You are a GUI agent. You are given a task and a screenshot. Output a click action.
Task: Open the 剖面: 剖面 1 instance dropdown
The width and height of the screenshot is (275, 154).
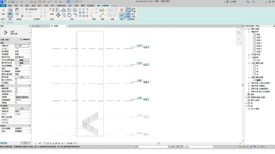tap(9, 40)
